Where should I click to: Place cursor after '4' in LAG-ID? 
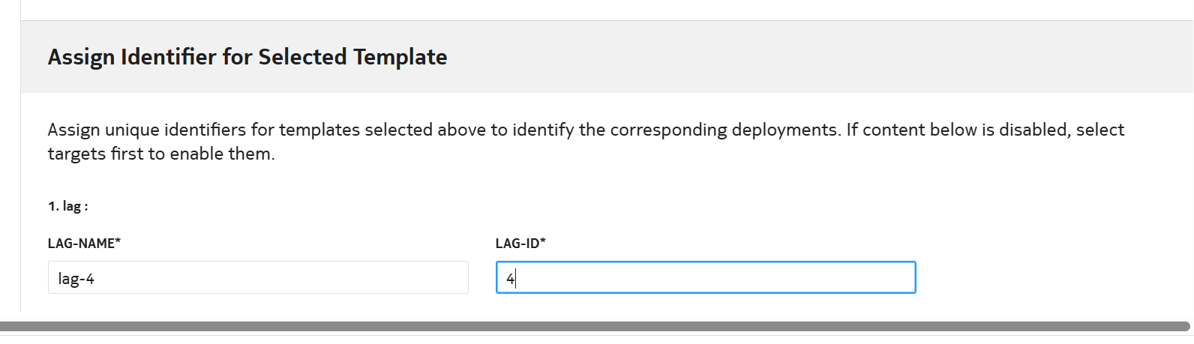click(516, 279)
